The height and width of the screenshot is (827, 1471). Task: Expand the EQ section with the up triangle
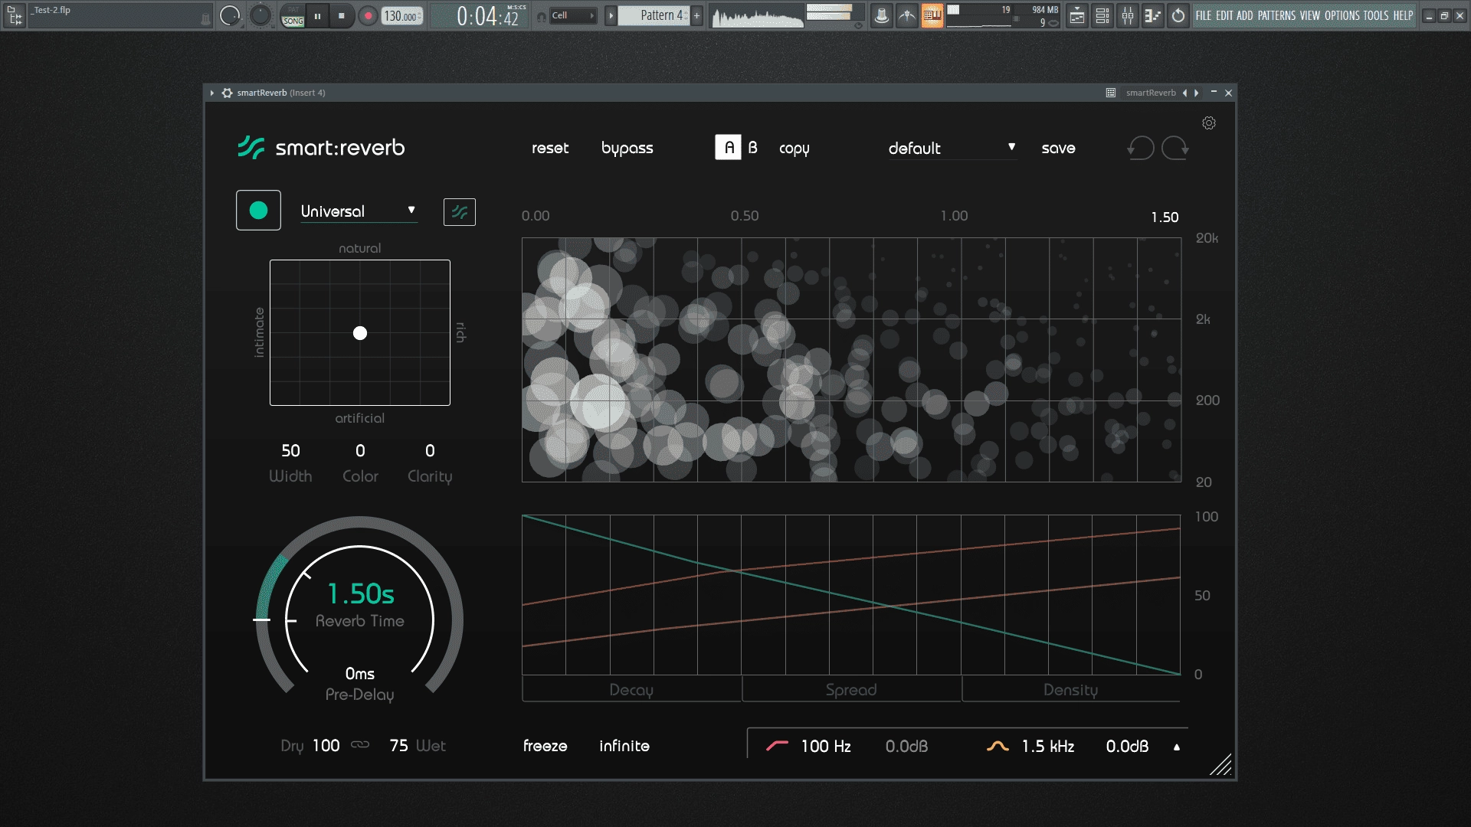click(x=1177, y=747)
